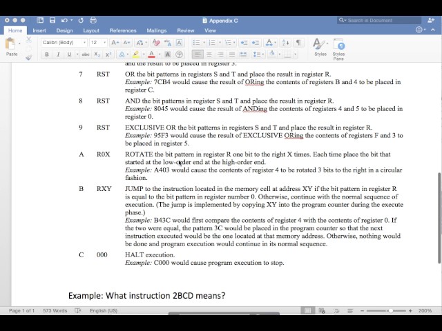This screenshot has height=331, width=442.
Task: Open the multilevel list dropdown arrow
Action: [x=234, y=43]
